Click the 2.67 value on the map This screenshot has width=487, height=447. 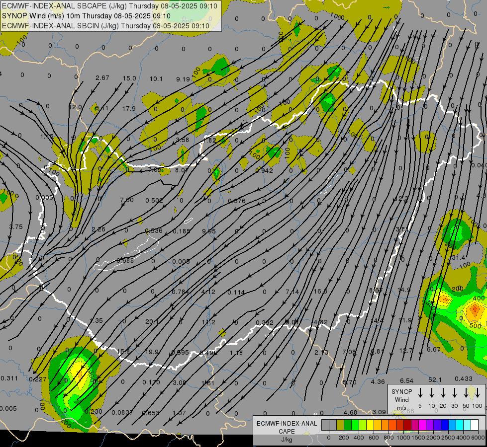102,78
